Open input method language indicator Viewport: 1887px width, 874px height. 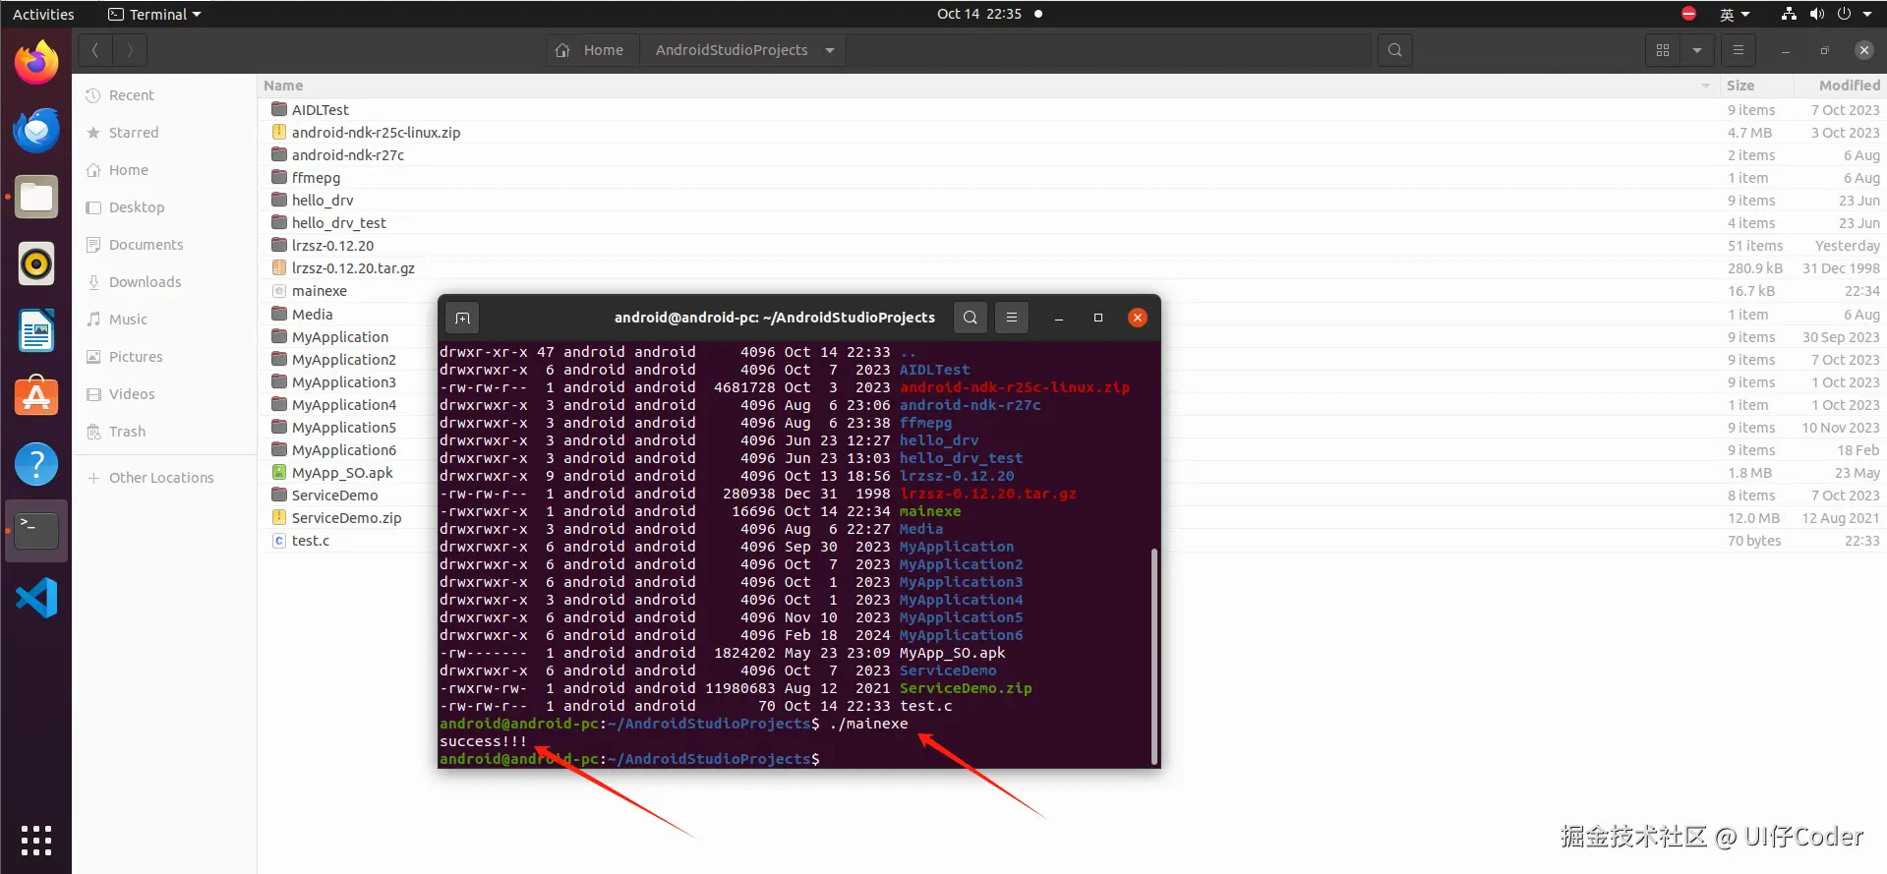tap(1734, 14)
